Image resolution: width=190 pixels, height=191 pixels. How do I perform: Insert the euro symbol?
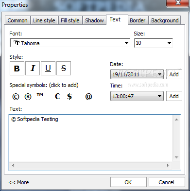click(x=57, y=97)
